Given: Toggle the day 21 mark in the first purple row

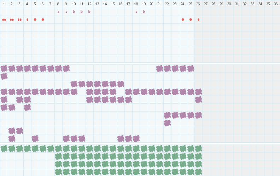Looking at the screenshot, I should point(159,68).
